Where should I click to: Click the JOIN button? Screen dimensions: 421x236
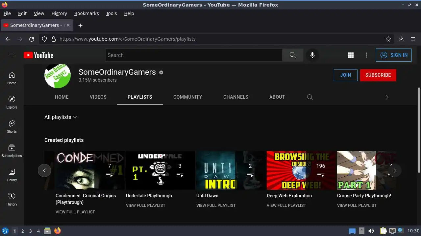tap(345, 75)
